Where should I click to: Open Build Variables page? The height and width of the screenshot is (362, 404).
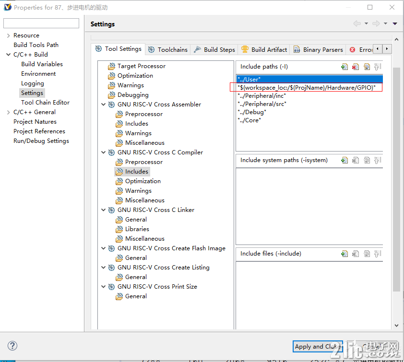[42, 64]
